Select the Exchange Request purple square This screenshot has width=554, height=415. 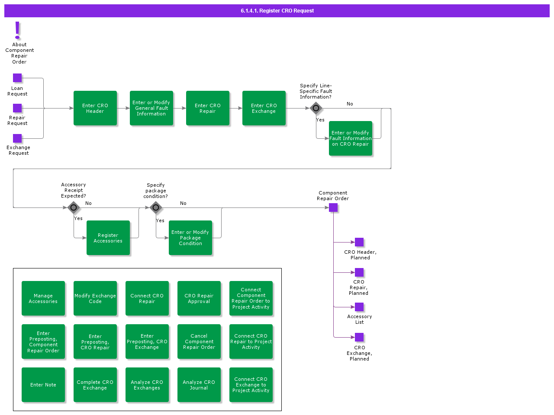point(17,138)
